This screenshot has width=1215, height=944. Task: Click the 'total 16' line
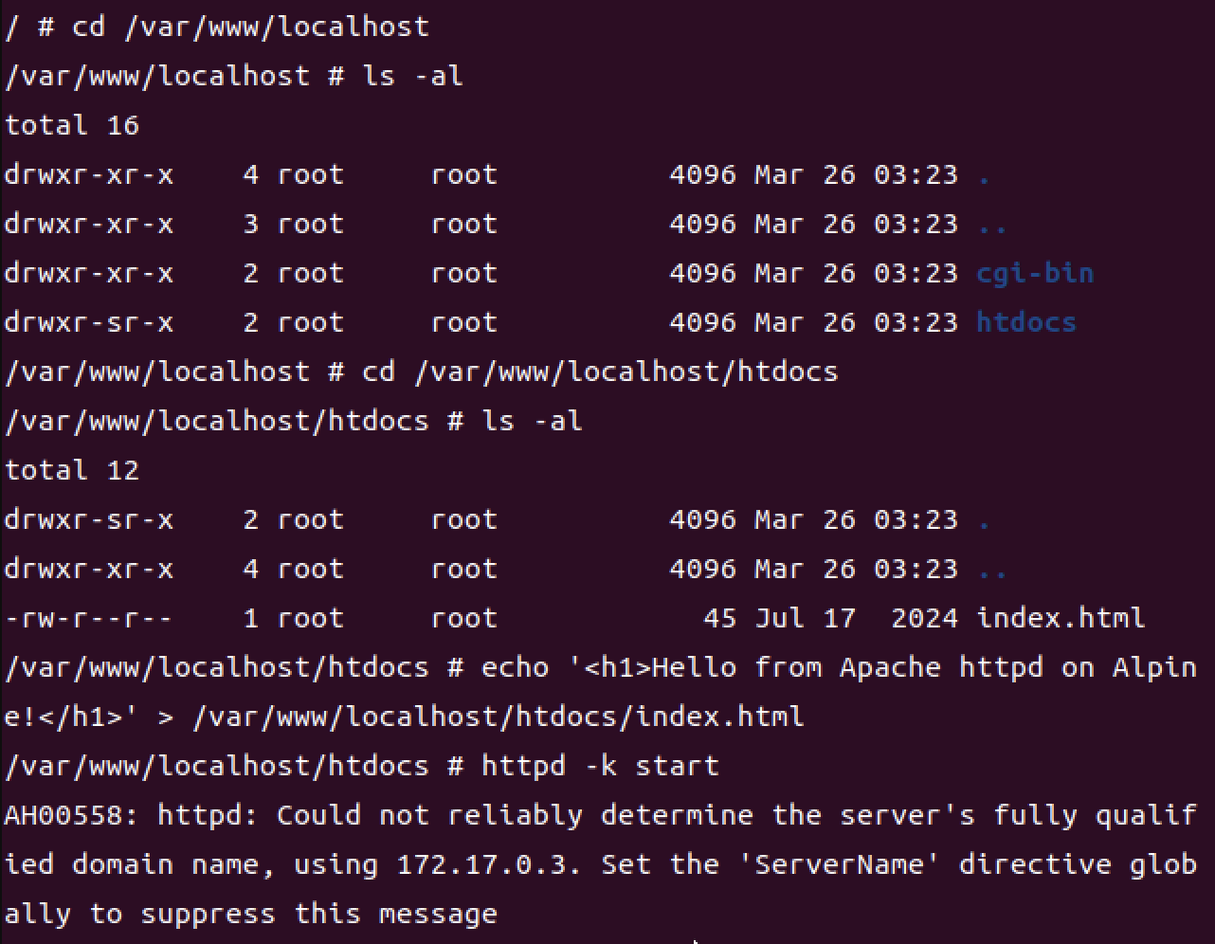pyautogui.click(x=72, y=125)
